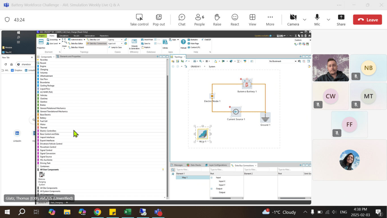Select Bat­emo Battery 1 element in topology

click(x=247, y=84)
